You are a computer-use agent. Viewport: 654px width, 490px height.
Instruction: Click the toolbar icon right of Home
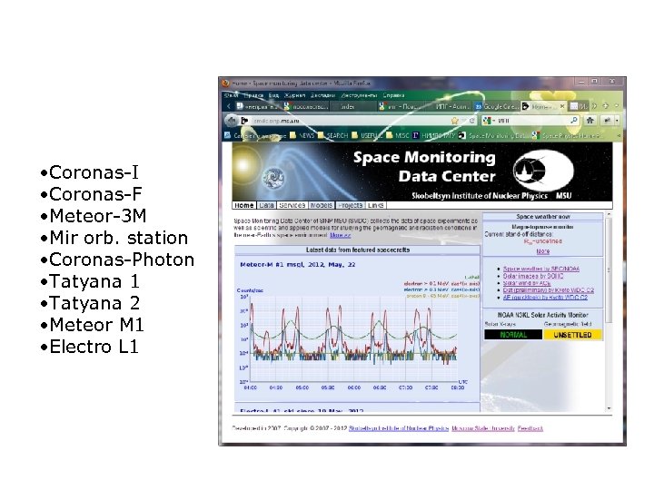607,121
